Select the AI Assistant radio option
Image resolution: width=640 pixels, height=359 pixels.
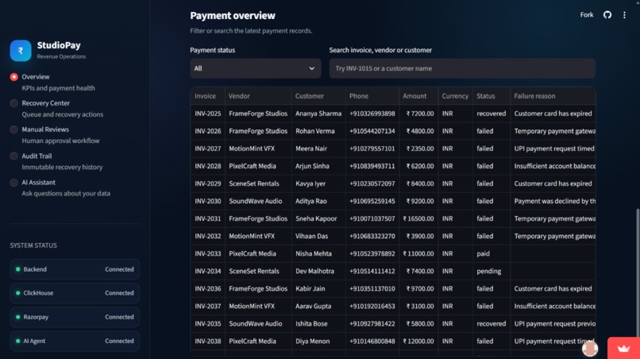(x=13, y=183)
